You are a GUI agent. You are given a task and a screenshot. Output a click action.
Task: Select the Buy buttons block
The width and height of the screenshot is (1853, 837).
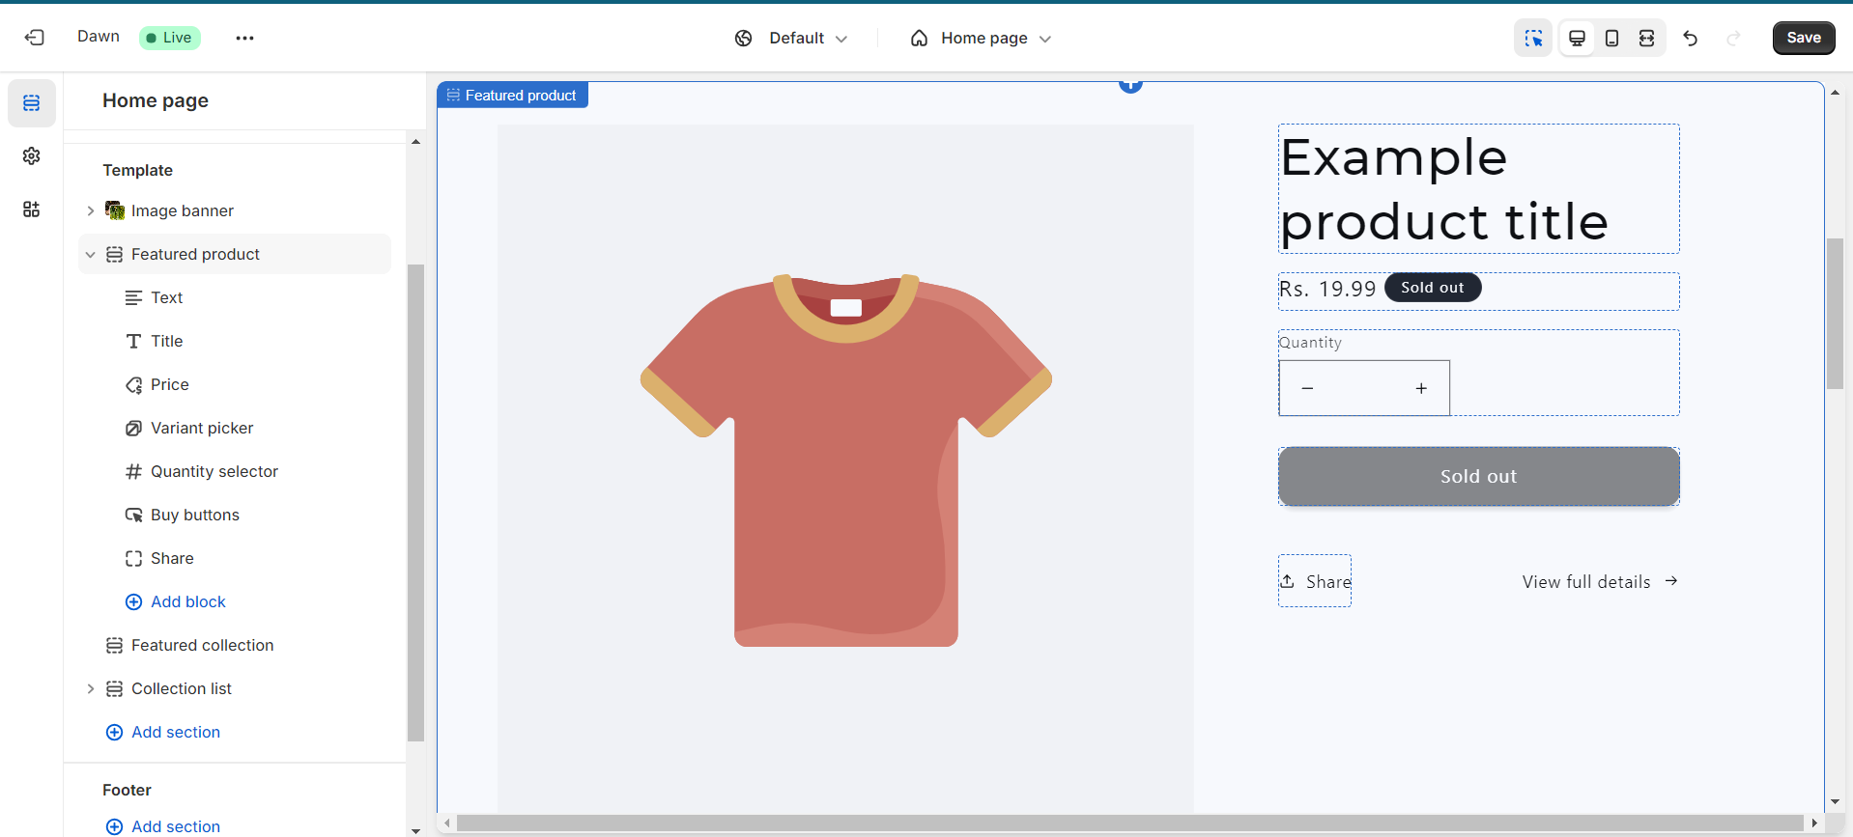[x=194, y=515]
